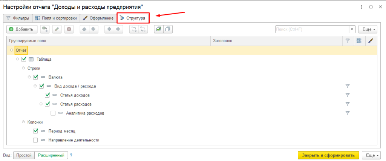
Task: Toggle the Статья доходов checkbox
Action: [x=47, y=95]
